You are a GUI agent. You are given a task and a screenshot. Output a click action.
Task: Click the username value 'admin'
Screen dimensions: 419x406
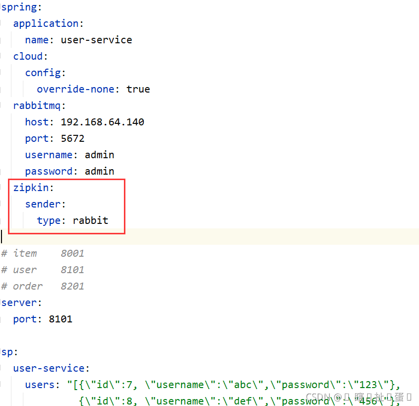100,155
